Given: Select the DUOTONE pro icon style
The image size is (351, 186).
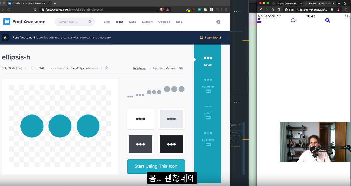Looking at the screenshot, I should [208, 139].
